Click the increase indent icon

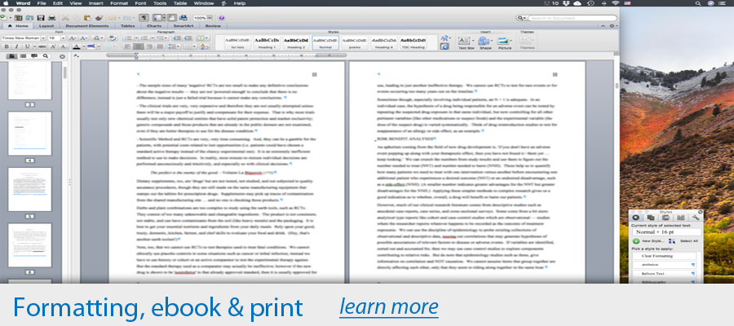point(188,37)
